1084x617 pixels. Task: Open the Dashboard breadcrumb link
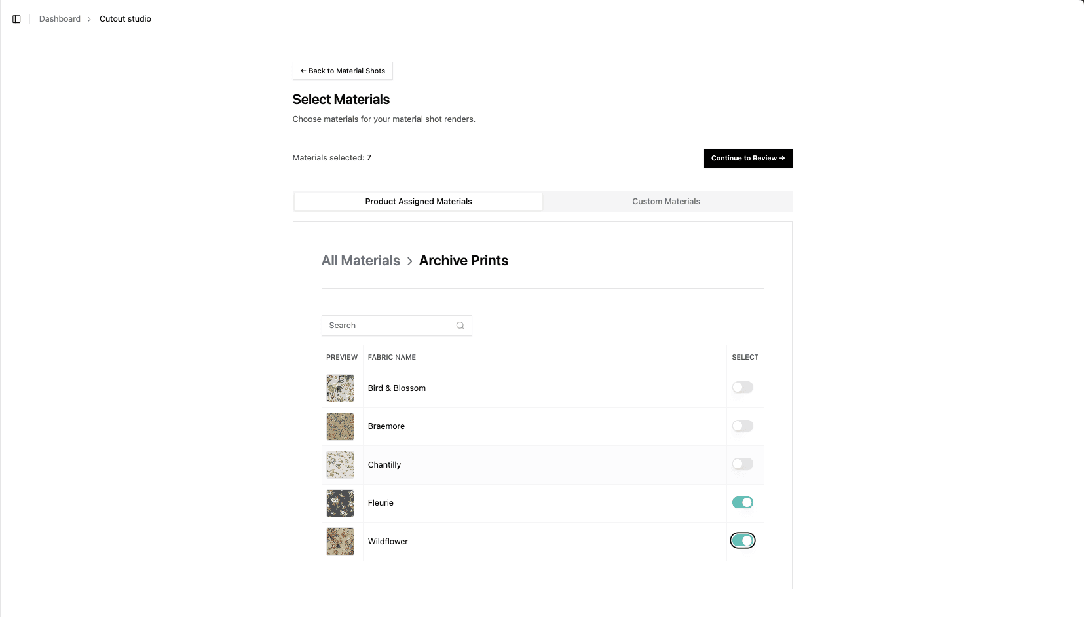click(x=60, y=18)
